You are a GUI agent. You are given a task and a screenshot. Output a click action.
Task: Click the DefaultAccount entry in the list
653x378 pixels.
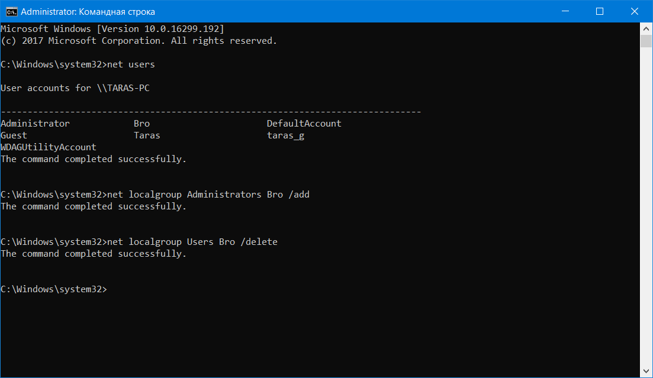(x=304, y=124)
